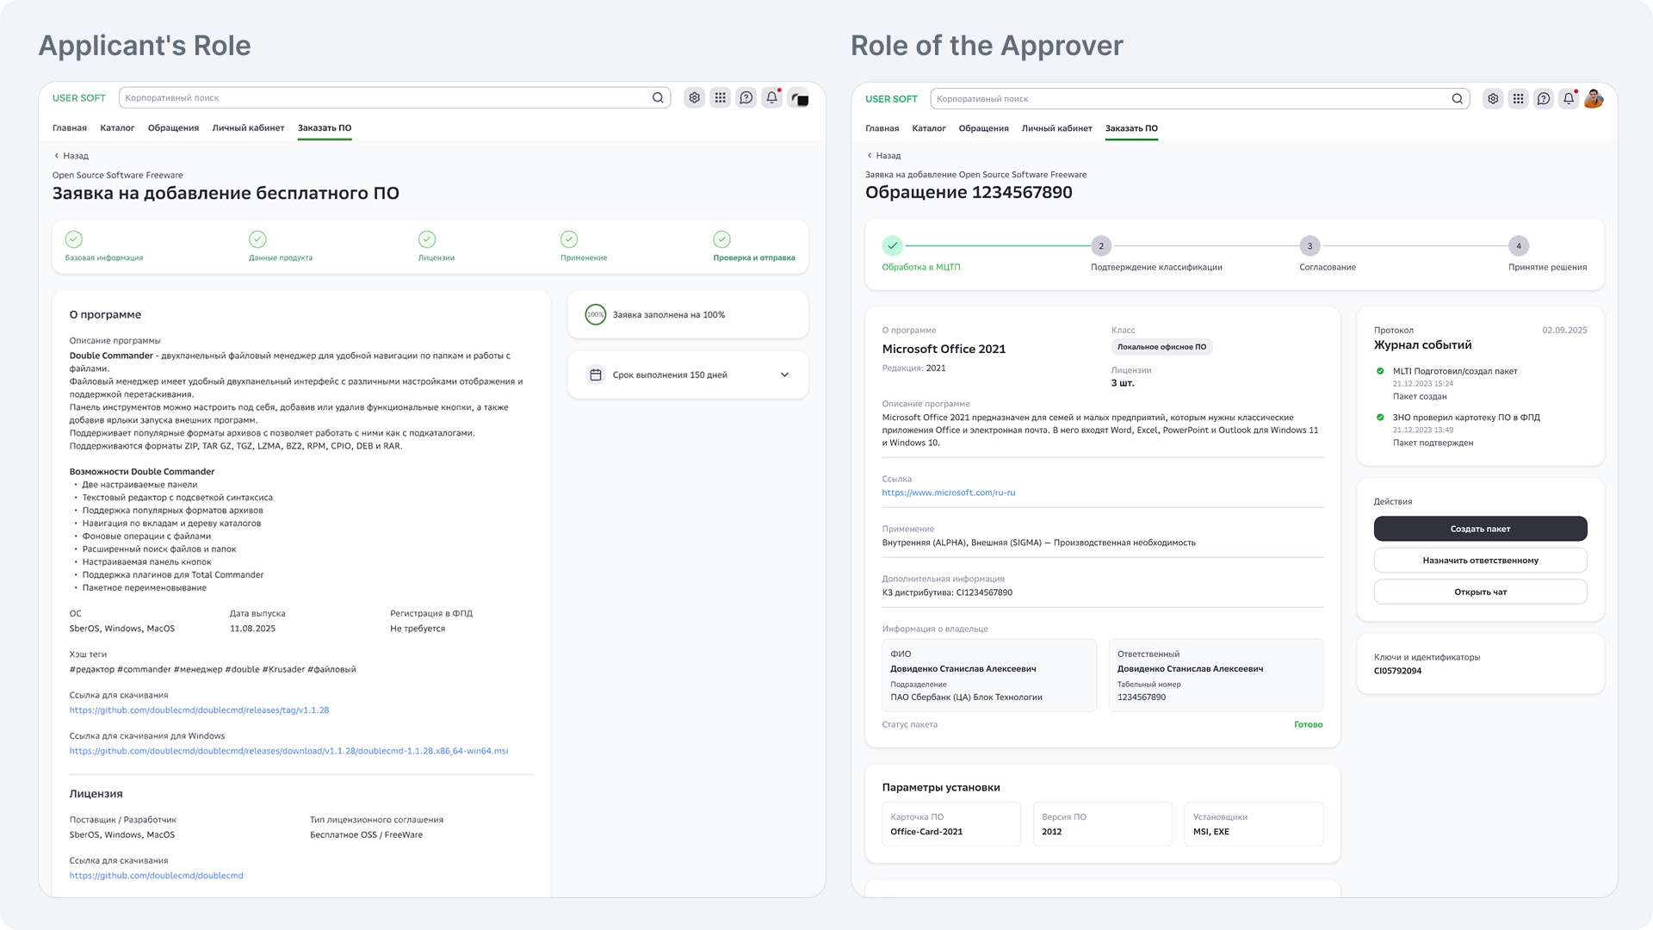This screenshot has width=1653, height=930.
Task: Click Назад back chevron in left panel
Action: coord(58,156)
